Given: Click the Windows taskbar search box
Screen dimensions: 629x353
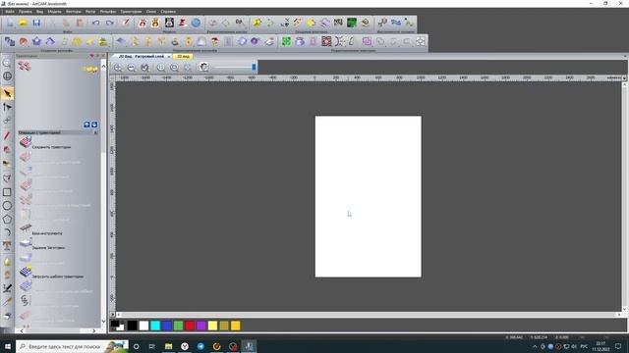Looking at the screenshot, I should pos(72,346).
